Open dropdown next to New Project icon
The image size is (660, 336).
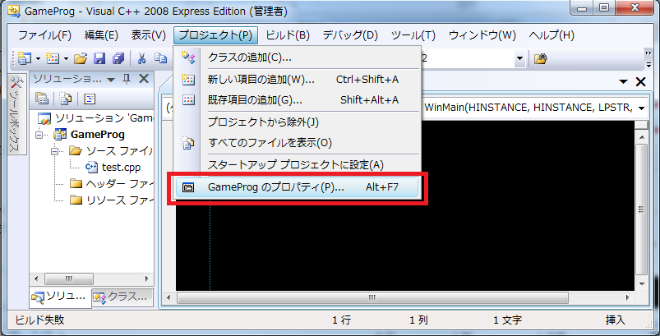tap(38, 58)
